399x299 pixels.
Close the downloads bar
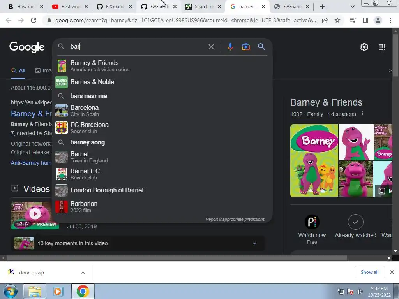(x=392, y=272)
